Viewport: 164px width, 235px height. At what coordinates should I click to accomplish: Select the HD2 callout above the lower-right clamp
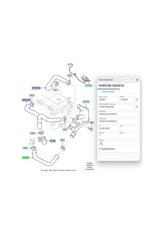63,140
